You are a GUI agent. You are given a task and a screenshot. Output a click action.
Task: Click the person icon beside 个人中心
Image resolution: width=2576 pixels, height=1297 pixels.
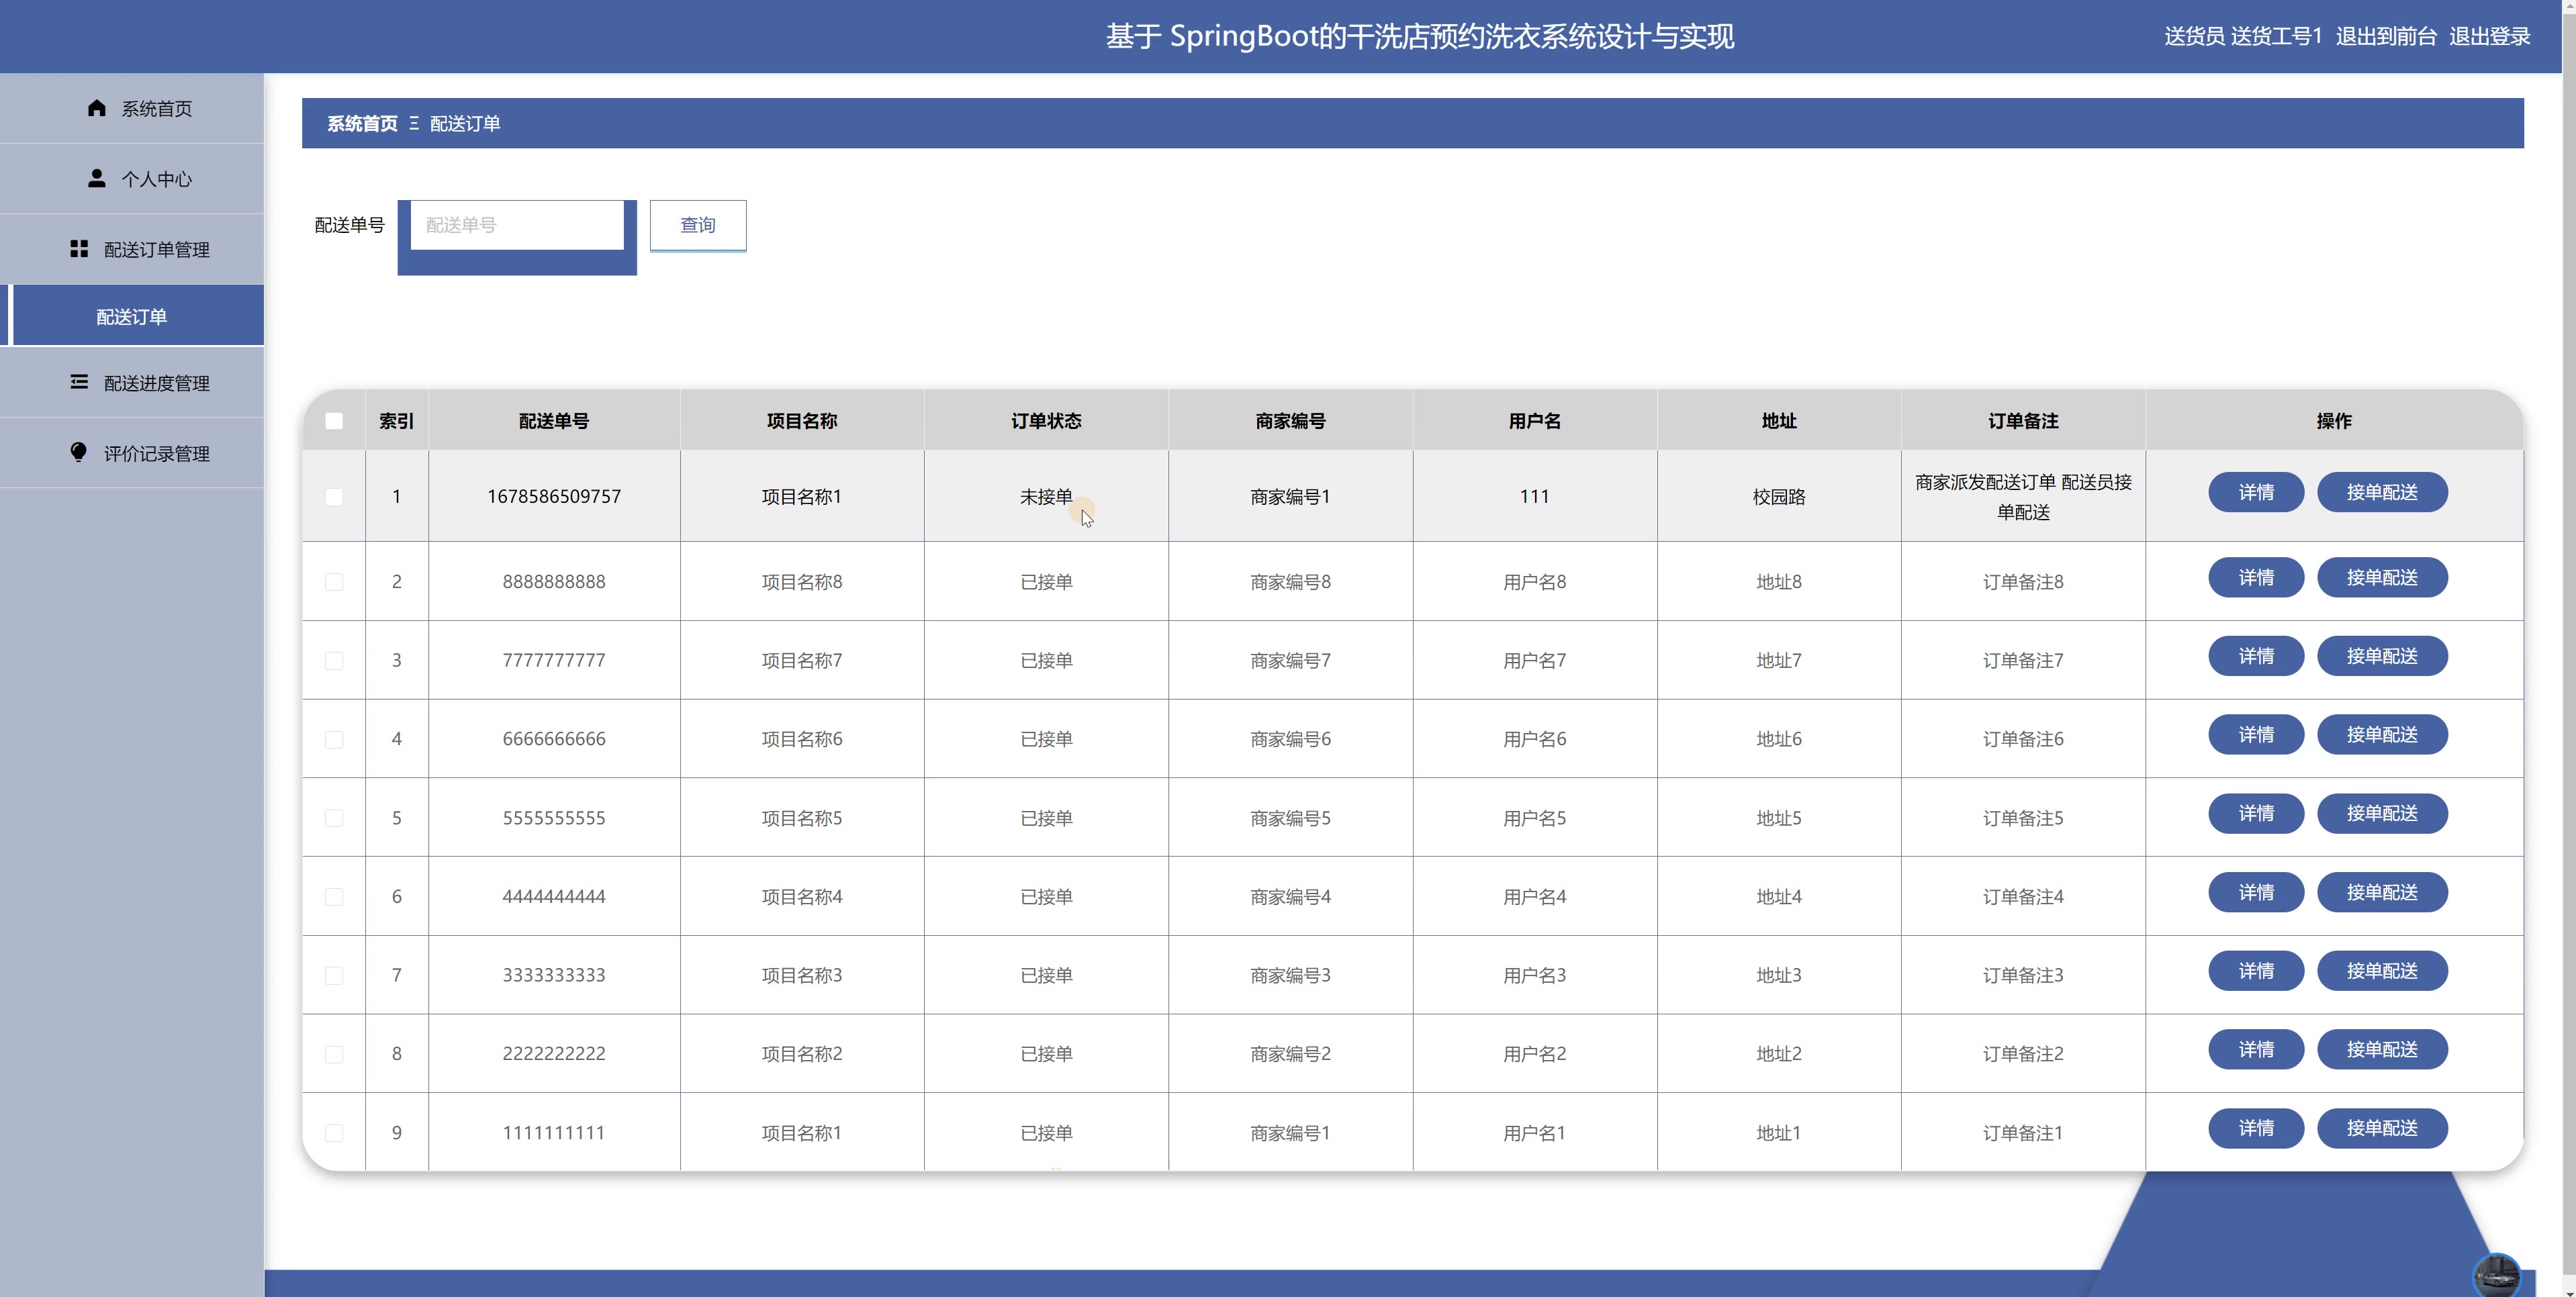(x=96, y=178)
